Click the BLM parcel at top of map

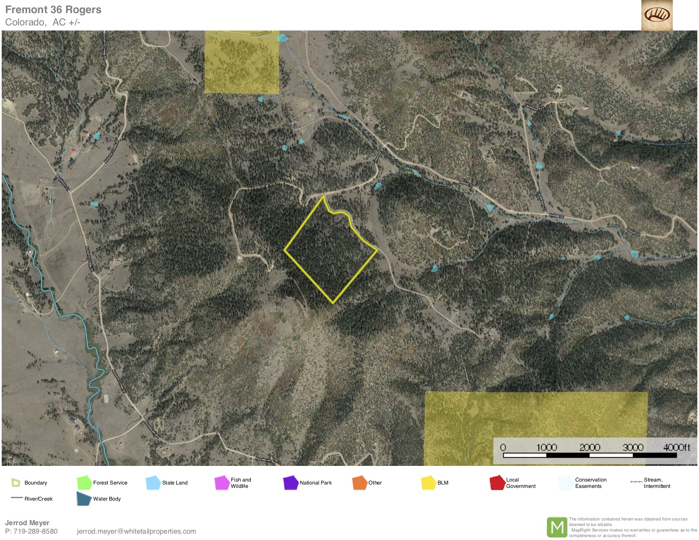coord(241,64)
